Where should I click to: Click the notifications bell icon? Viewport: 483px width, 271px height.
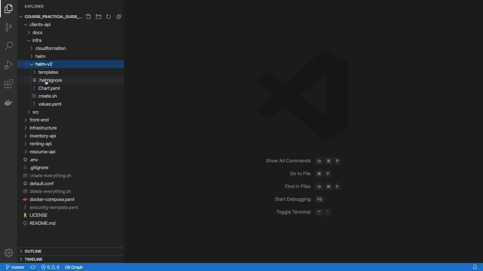tap(475, 267)
